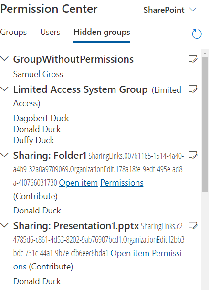
Task: Select the Hidden groups tab
Action: click(x=102, y=33)
